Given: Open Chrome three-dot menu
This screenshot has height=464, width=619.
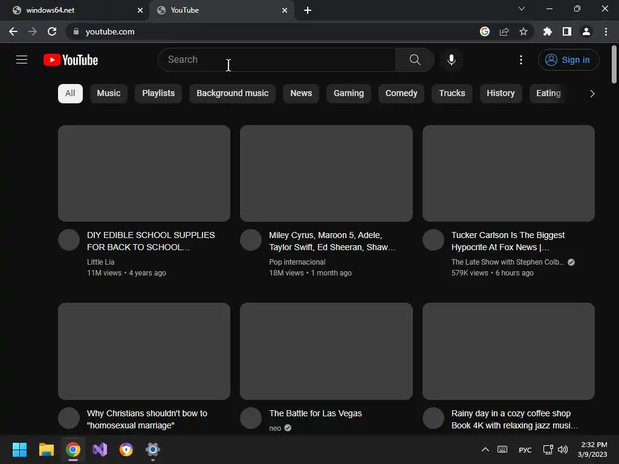Looking at the screenshot, I should tap(606, 31).
